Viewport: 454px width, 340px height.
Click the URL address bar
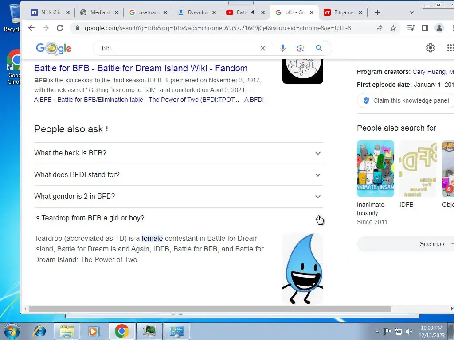pos(217,28)
